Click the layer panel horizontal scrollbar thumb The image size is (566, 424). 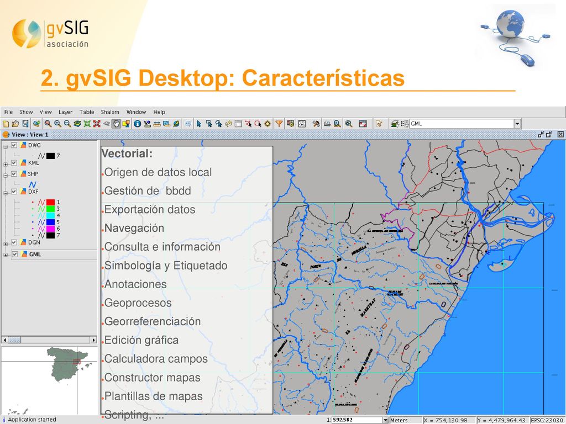[14, 340]
